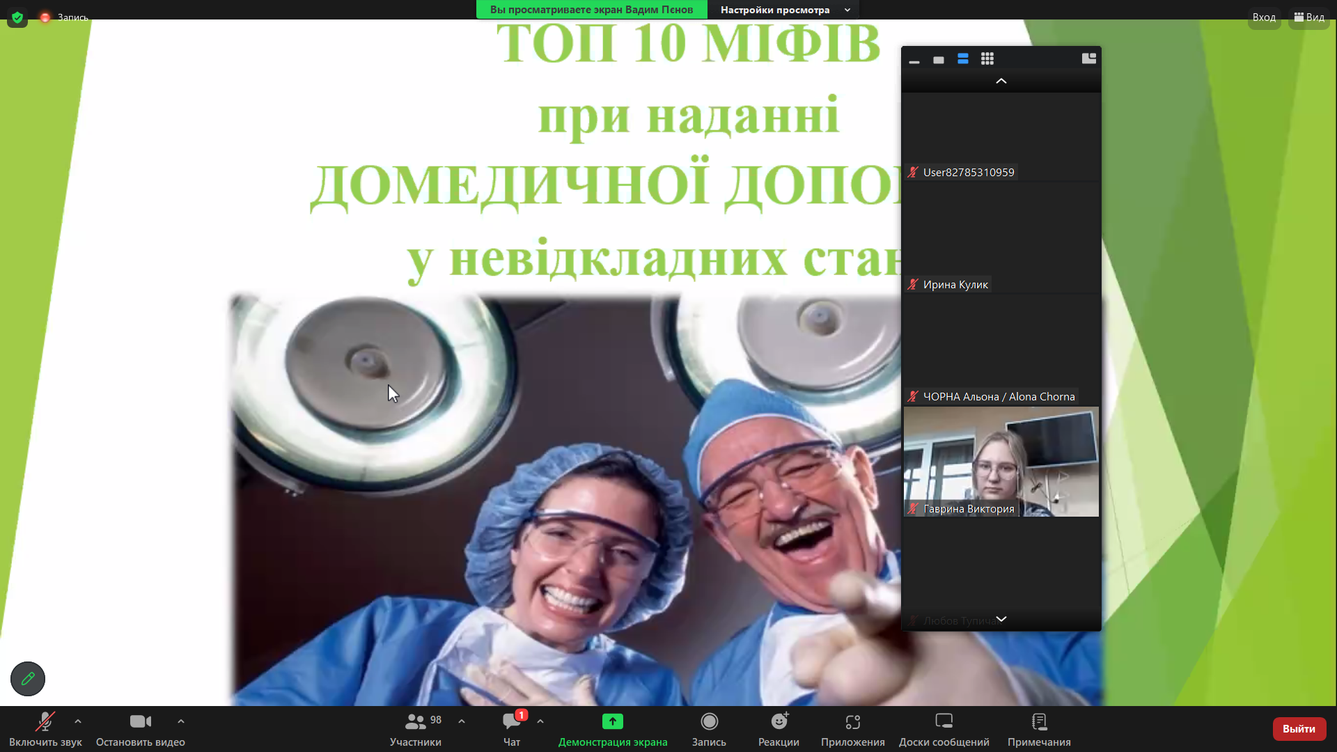This screenshot has height=752, width=1337.
Task: Expand video options arrow beside camera
Action: click(181, 721)
